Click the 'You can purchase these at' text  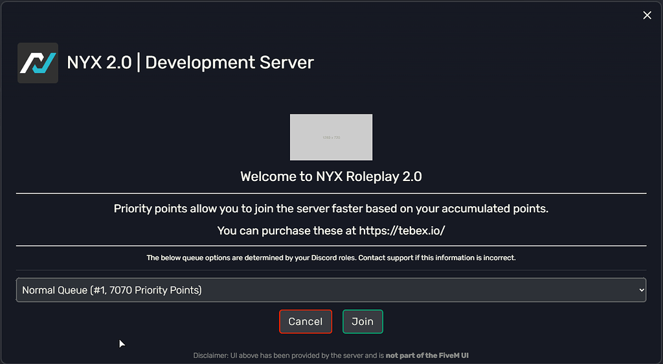(287, 231)
